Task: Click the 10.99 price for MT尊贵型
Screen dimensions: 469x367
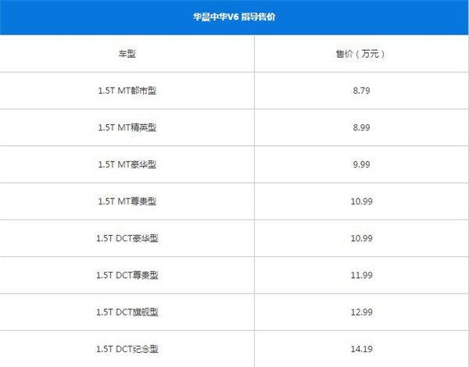Action: [x=361, y=201]
